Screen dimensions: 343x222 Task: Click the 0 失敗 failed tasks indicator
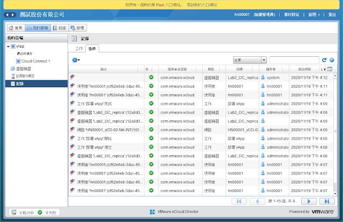tap(47, 212)
